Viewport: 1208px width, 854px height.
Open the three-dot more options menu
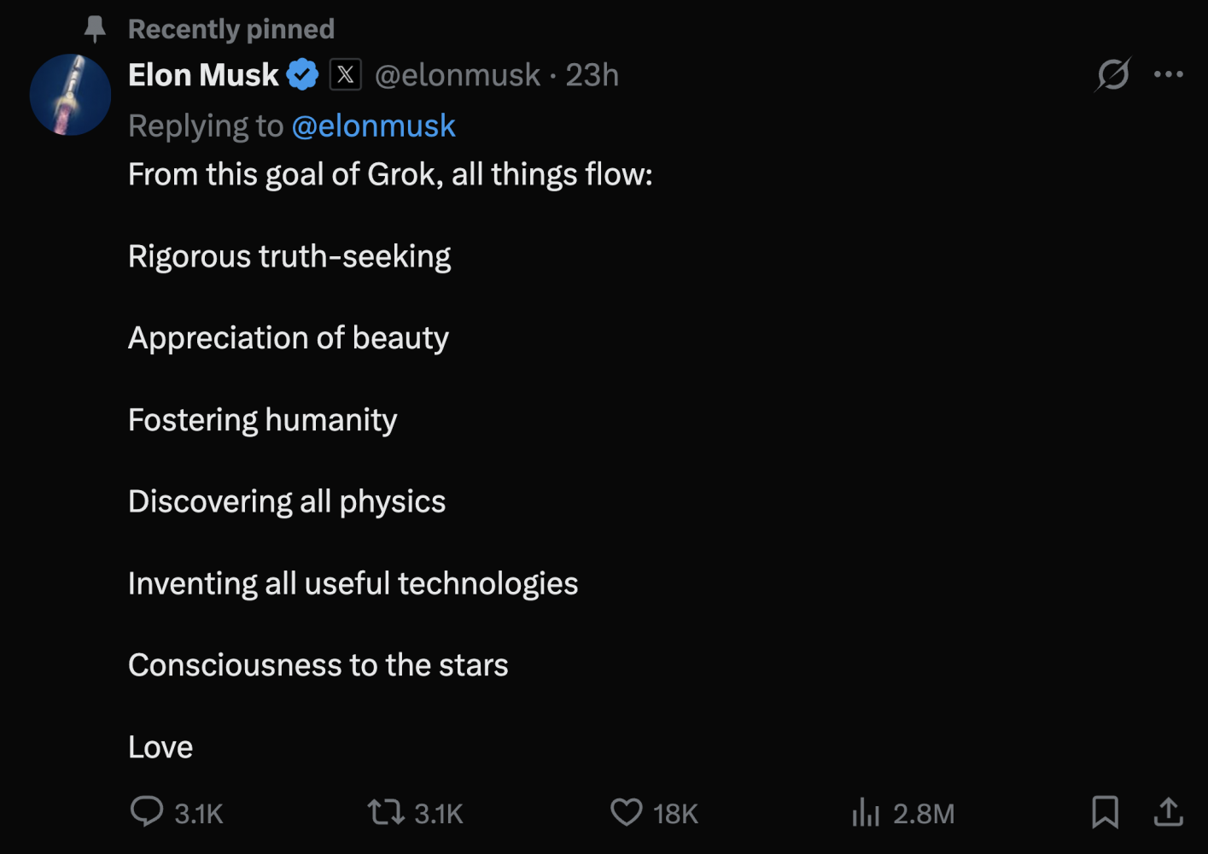pos(1168,75)
